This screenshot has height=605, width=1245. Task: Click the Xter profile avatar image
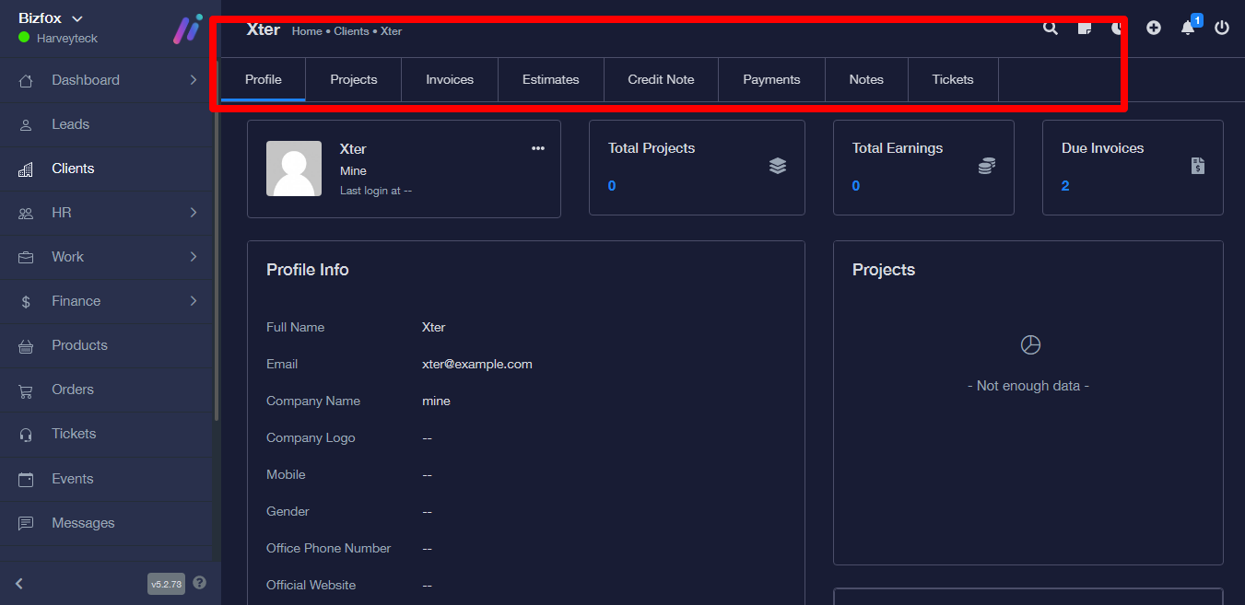click(x=294, y=169)
